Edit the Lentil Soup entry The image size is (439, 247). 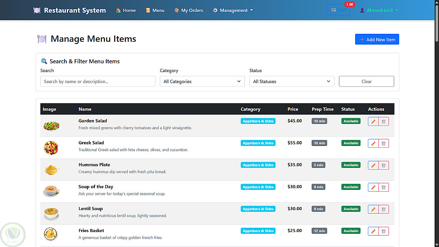tap(373, 209)
